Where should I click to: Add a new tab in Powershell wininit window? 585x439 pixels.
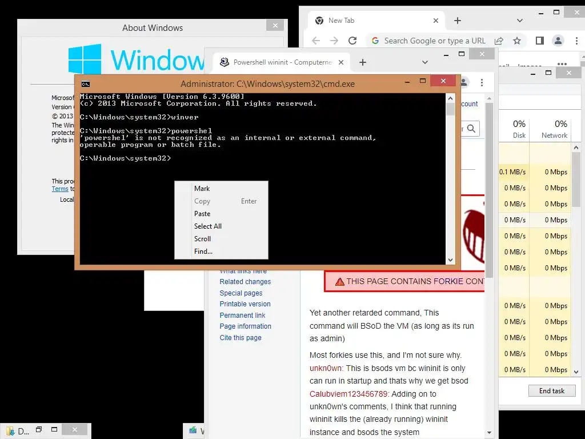[x=363, y=62]
